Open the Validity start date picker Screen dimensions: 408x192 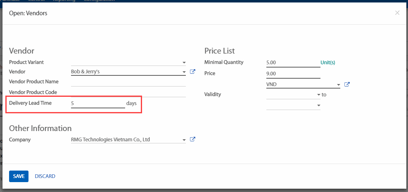293,94
